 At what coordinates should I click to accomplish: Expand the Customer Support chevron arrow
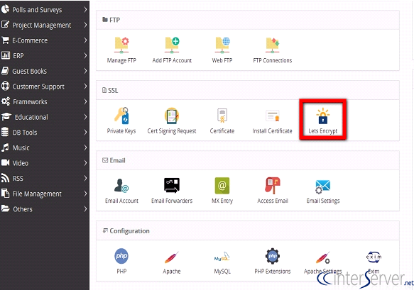85,86
